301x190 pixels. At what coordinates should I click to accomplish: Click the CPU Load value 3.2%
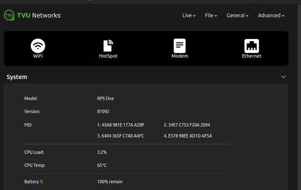(x=102, y=152)
